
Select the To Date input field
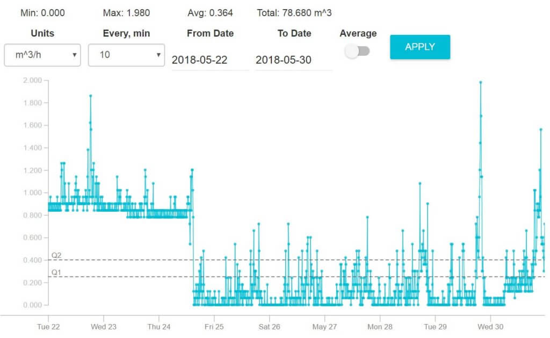pos(294,60)
